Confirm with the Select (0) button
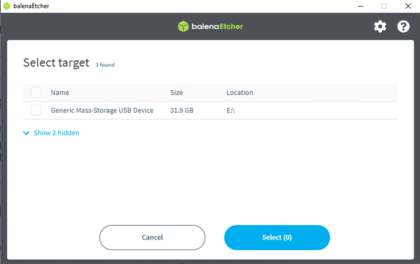Screen dimensions: 420x264 click(x=277, y=238)
